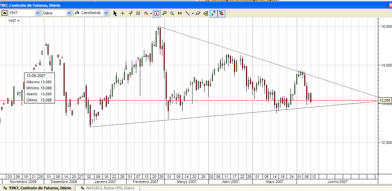Click the 13,088 current price label
Screen dimensions: 392x191
click(385, 100)
